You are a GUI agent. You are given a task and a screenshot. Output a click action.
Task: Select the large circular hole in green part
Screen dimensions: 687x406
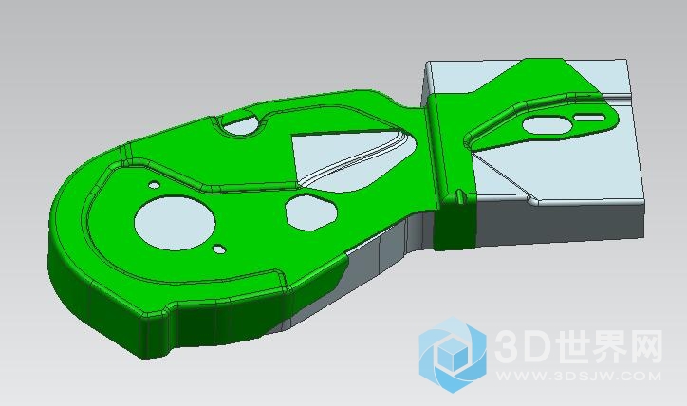click(x=175, y=223)
